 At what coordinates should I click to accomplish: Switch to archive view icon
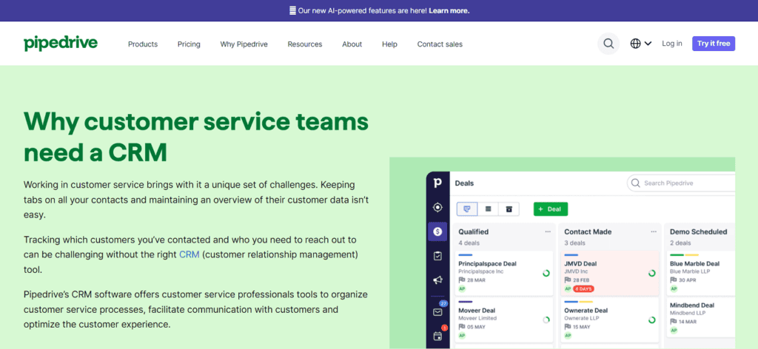pyautogui.click(x=509, y=209)
